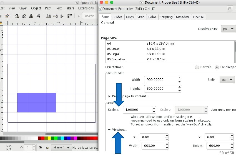Screen dimensions: 236x157
Task: Increase Viewbox X value
Action: 167,135
